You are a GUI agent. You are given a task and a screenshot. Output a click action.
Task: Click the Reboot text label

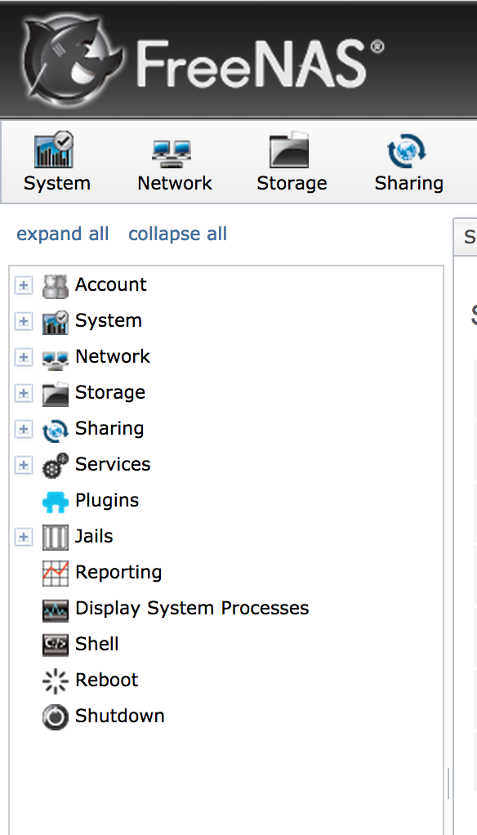[x=107, y=680]
